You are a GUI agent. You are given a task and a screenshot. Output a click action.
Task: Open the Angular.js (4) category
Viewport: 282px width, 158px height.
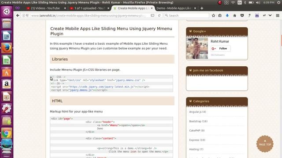tap(197, 112)
